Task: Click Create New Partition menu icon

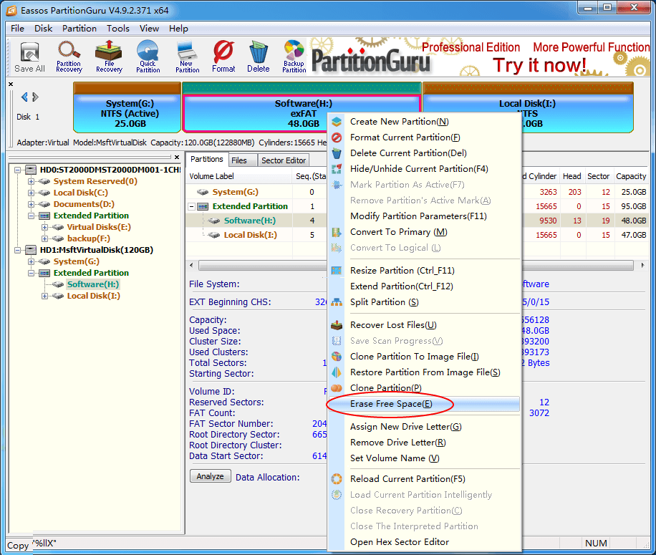Action: [x=337, y=122]
